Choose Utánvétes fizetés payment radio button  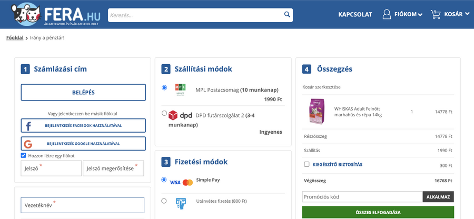164,201
